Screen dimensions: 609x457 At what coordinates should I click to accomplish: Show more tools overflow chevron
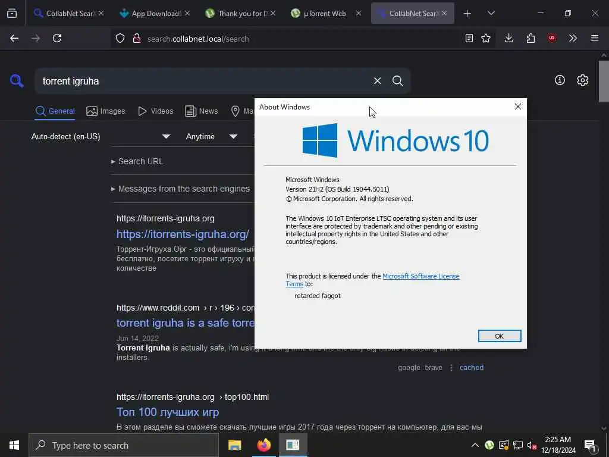573,39
